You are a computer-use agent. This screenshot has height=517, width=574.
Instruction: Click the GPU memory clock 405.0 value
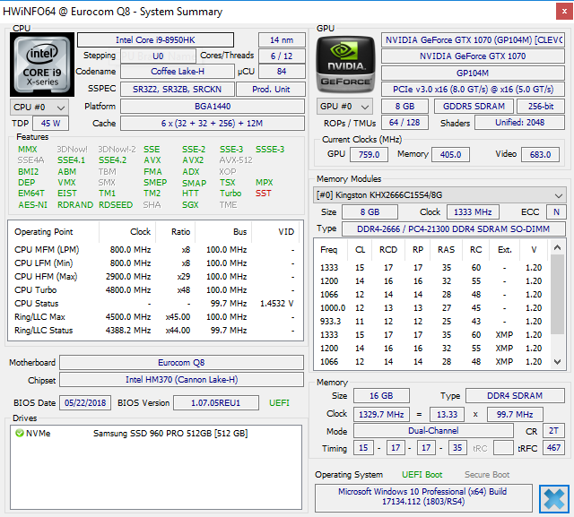pos(450,154)
